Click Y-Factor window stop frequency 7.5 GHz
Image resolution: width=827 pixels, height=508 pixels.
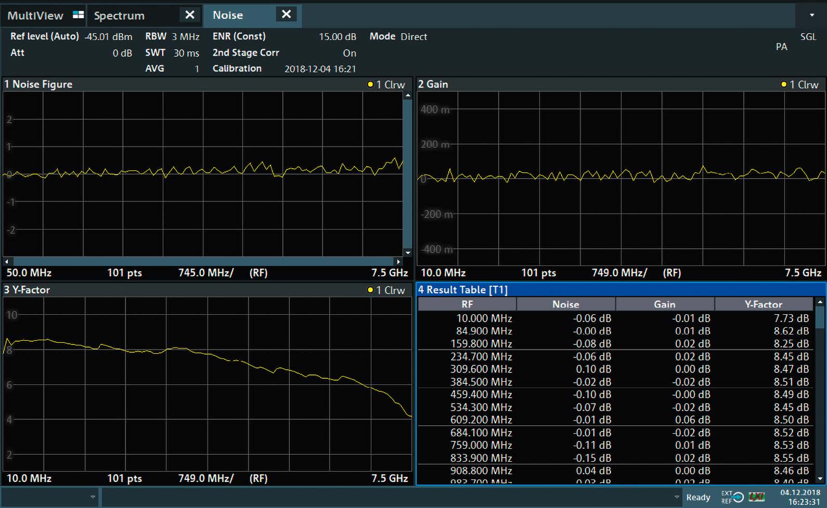(390, 478)
